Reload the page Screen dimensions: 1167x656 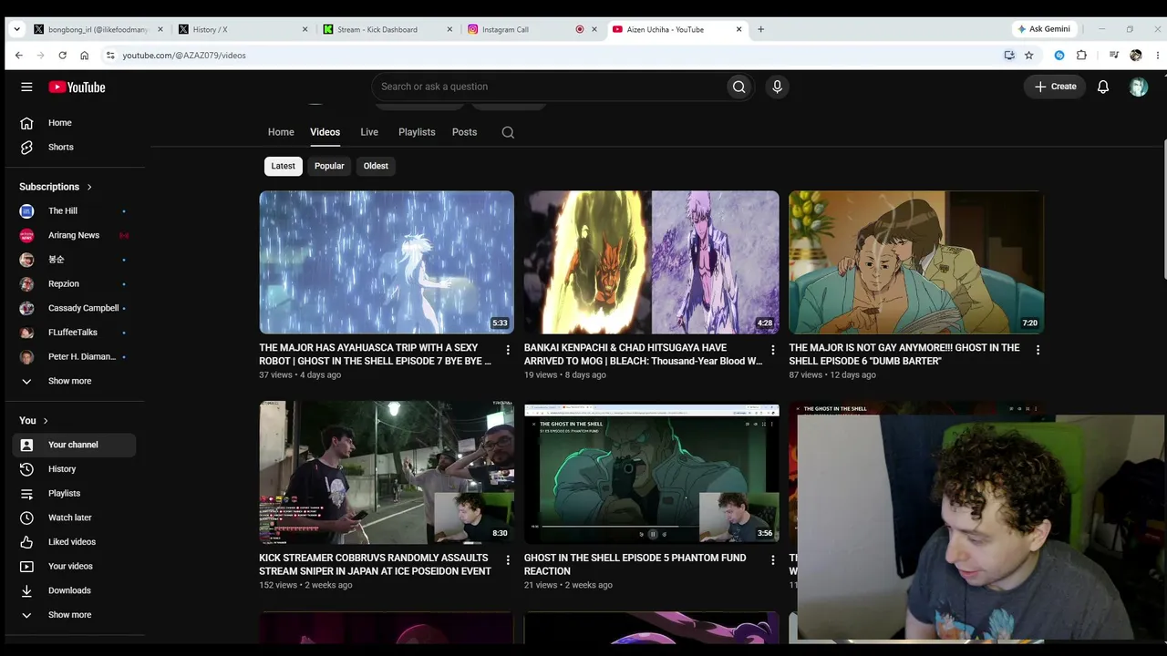coord(62,56)
